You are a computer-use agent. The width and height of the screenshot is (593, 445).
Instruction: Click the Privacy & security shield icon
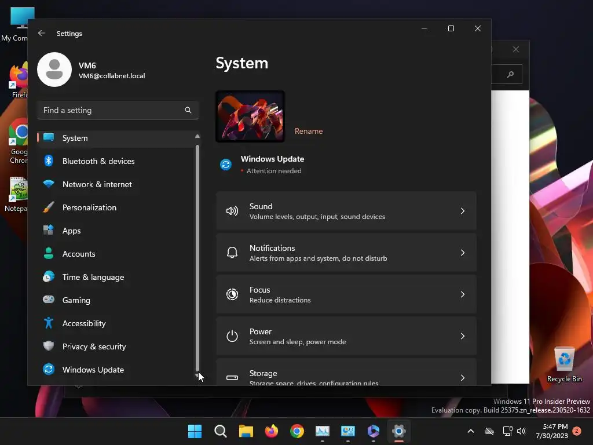click(49, 346)
